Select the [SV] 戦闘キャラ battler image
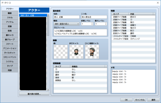Viewport: 161px width, 103px height. [92, 52]
